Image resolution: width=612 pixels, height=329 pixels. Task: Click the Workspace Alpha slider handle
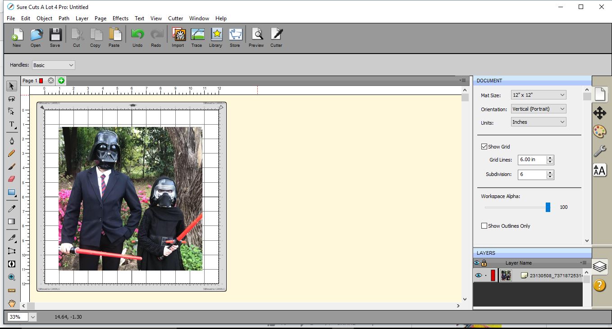(x=548, y=207)
